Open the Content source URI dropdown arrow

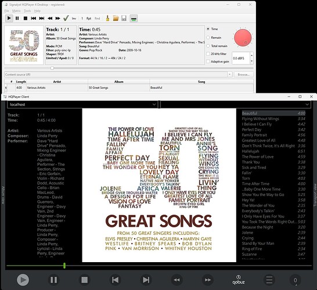tap(229, 74)
